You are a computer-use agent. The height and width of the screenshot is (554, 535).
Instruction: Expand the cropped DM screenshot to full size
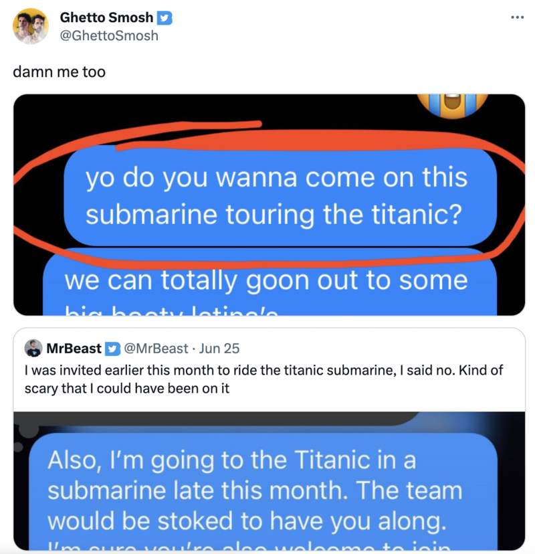[x=267, y=204]
